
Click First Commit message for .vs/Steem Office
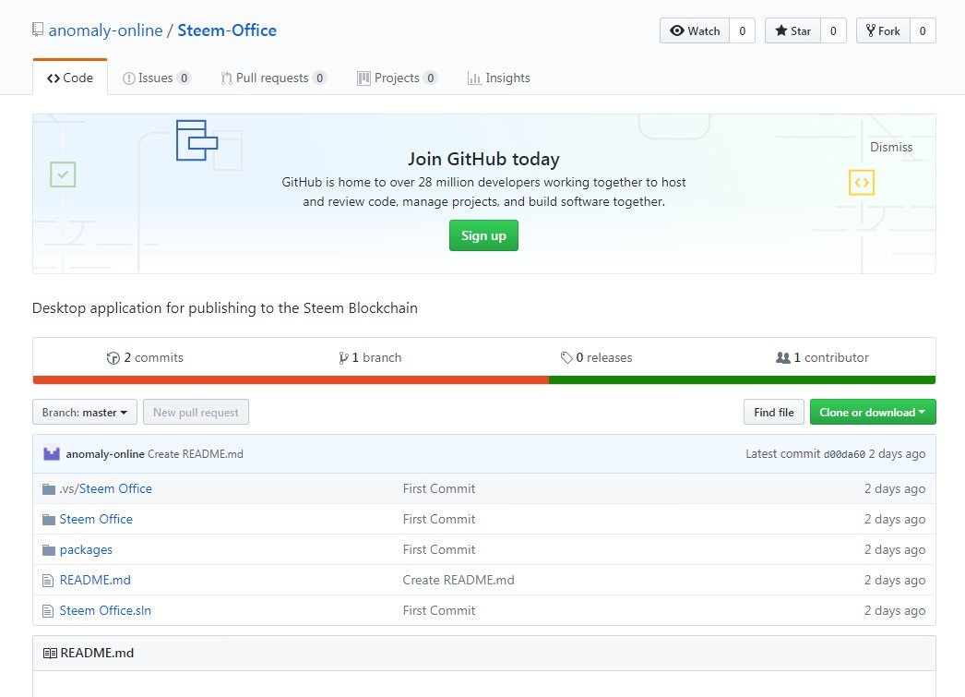(x=439, y=489)
